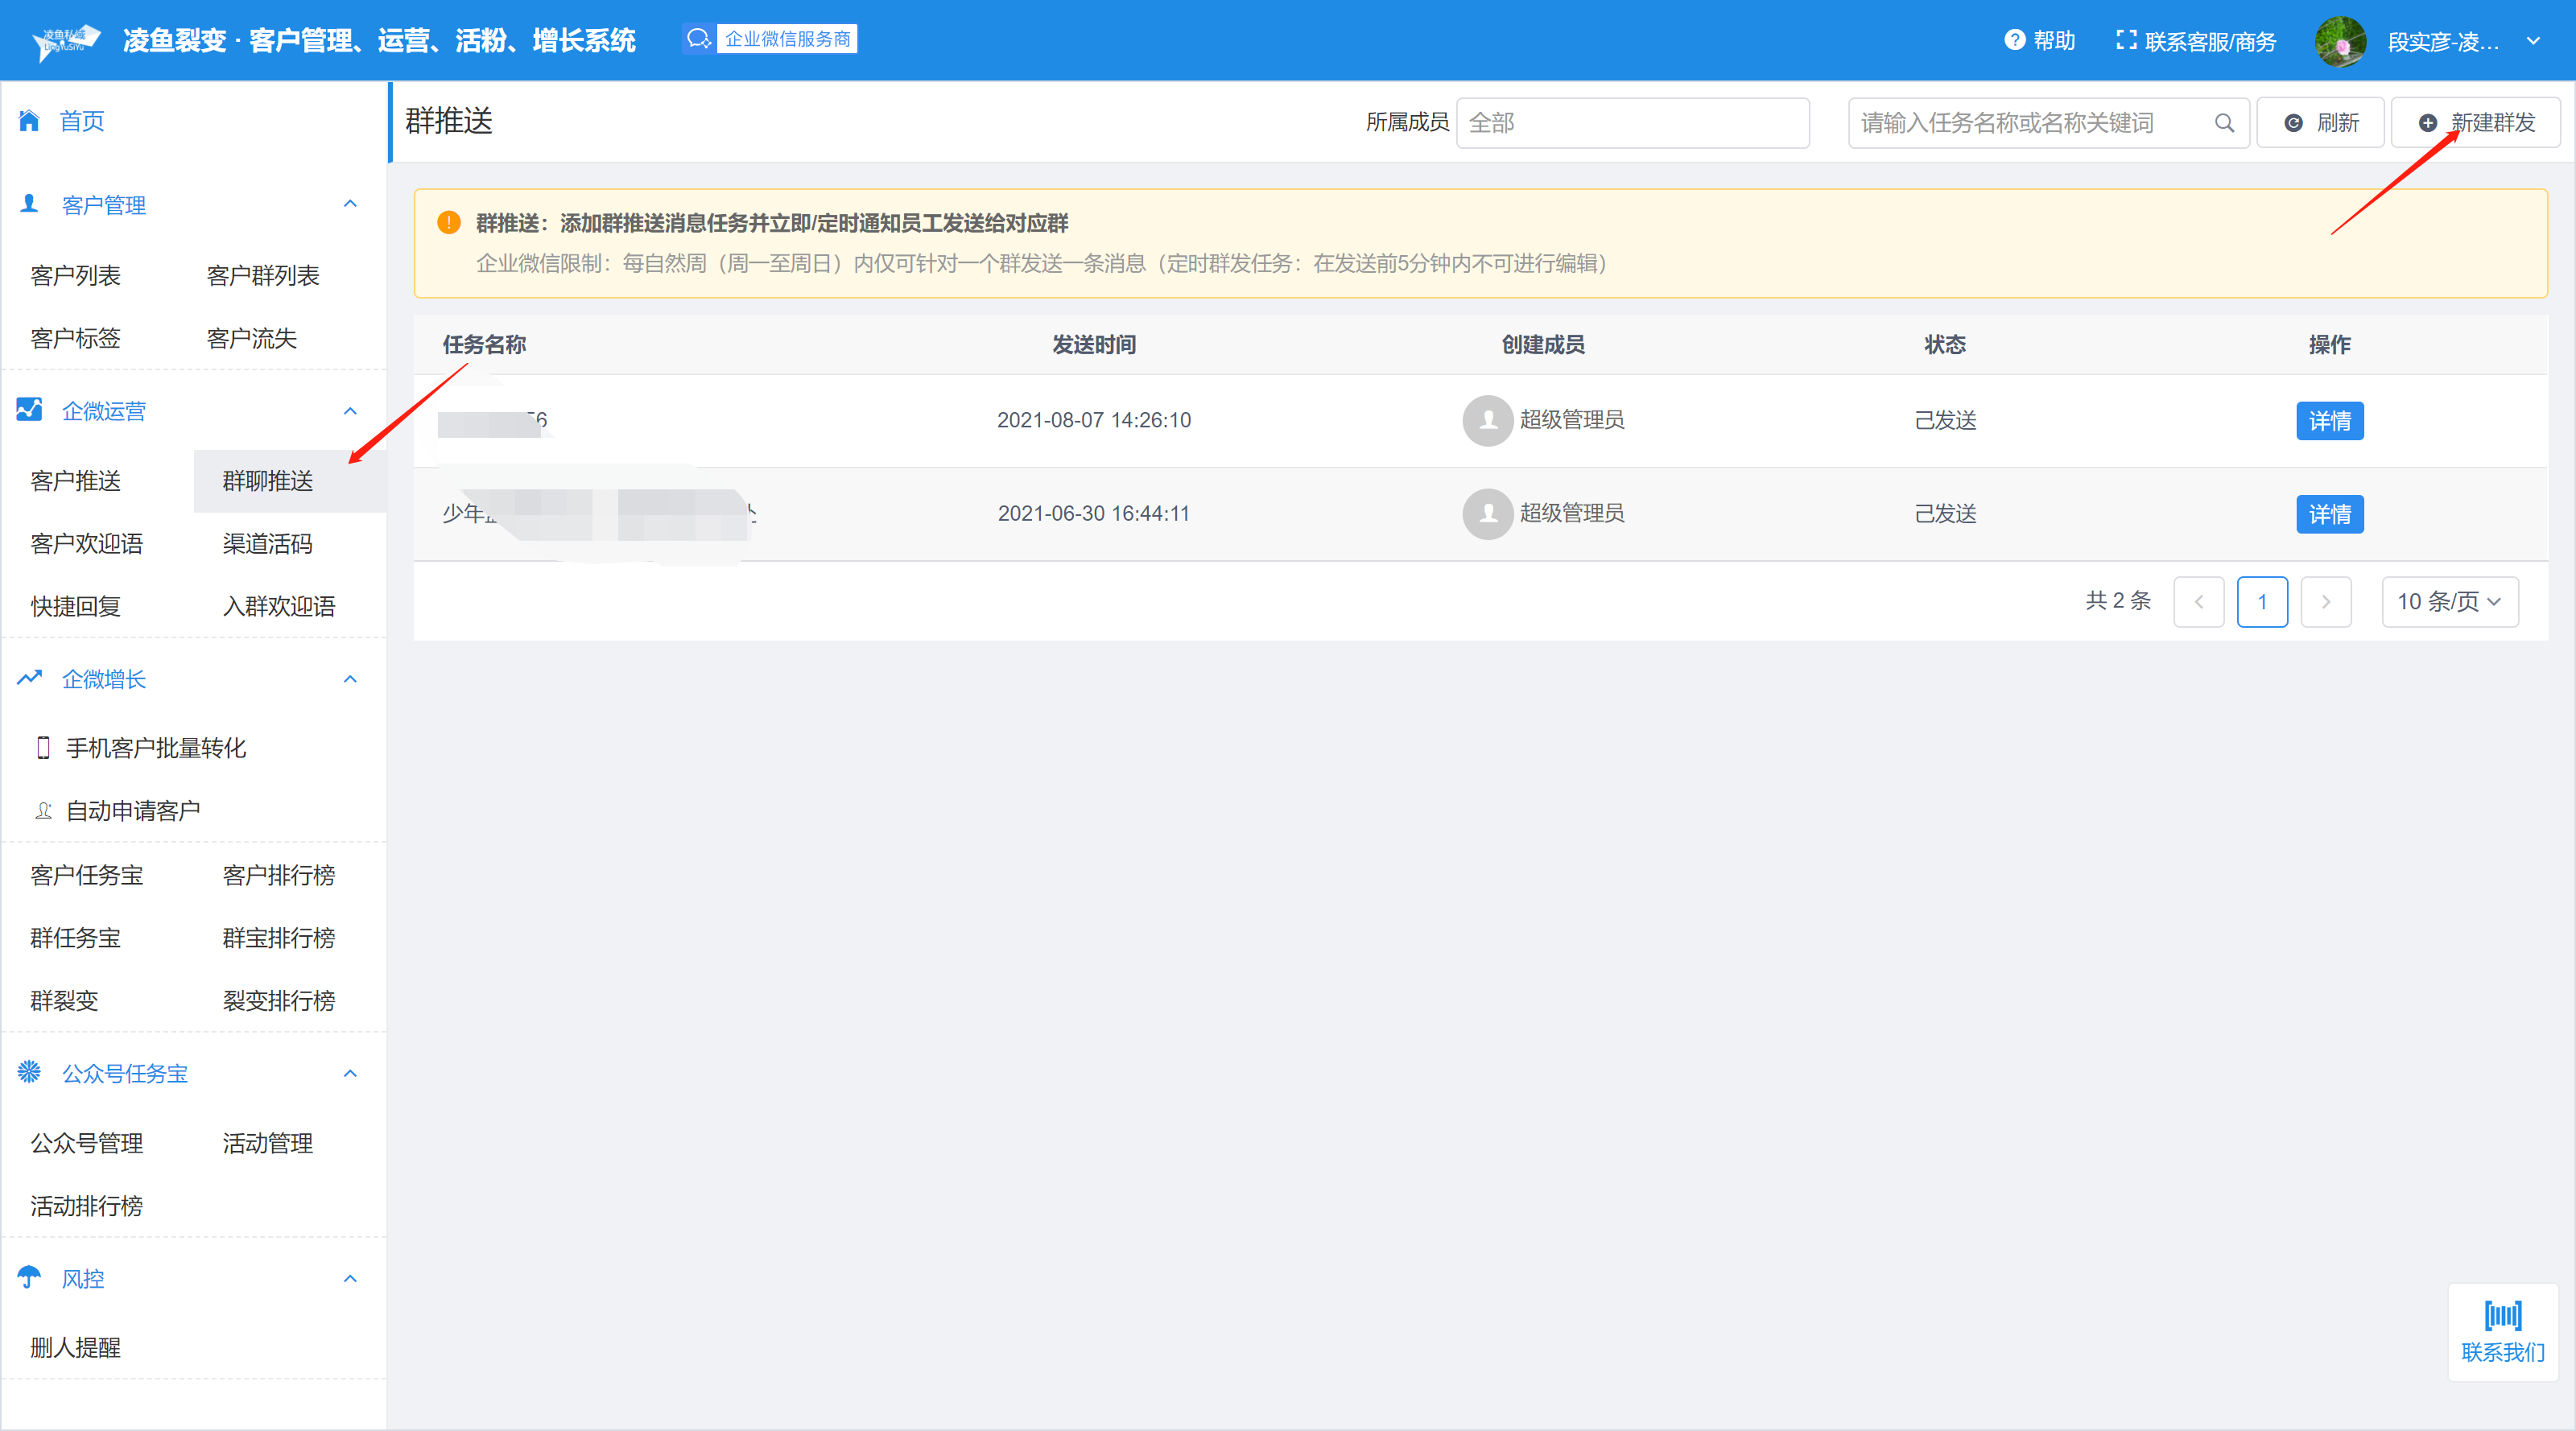The height and width of the screenshot is (1431, 2576).
Task: Open 手机客户批量转化 menu entry
Action: [x=155, y=748]
